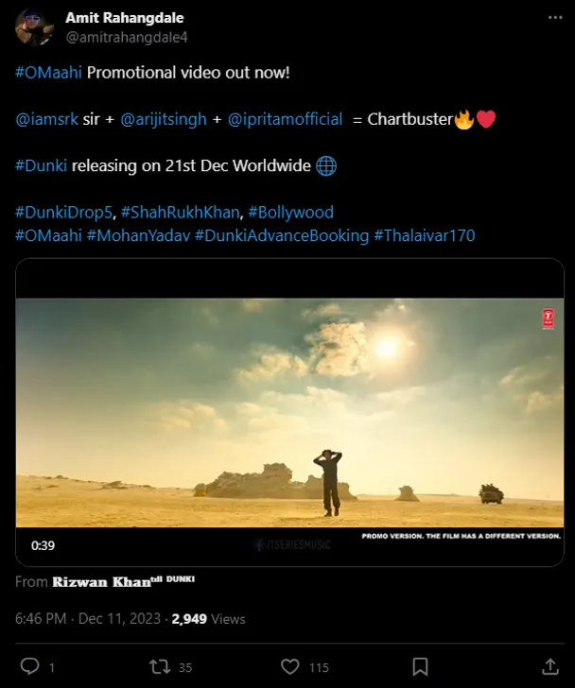Open Amit Rahangdale's profile picture

coord(34,27)
